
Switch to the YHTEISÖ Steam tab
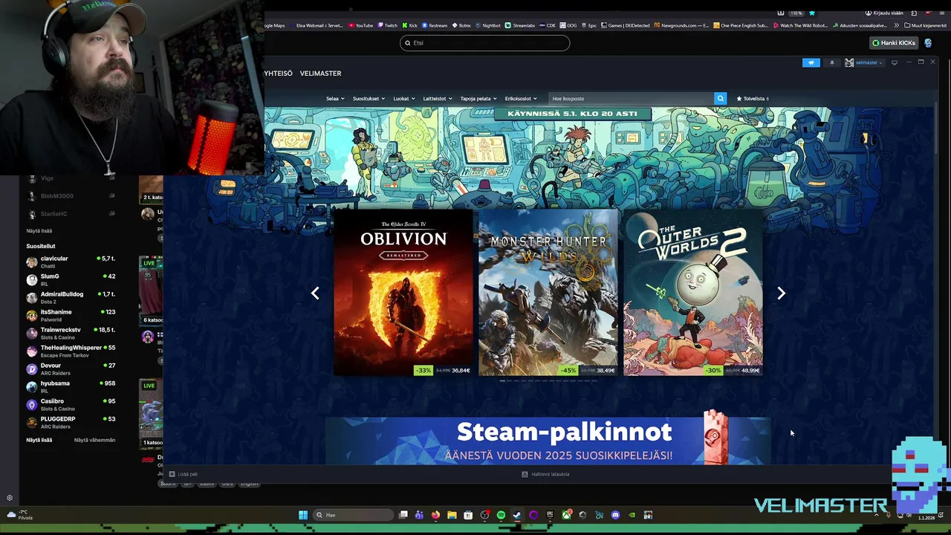[278, 73]
